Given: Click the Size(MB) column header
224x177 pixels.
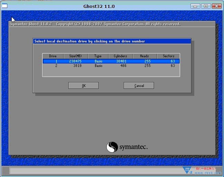Looking at the screenshot, I should point(75,56).
